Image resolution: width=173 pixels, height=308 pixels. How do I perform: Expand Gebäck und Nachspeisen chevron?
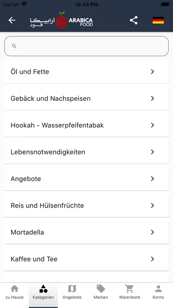pyautogui.click(x=152, y=98)
